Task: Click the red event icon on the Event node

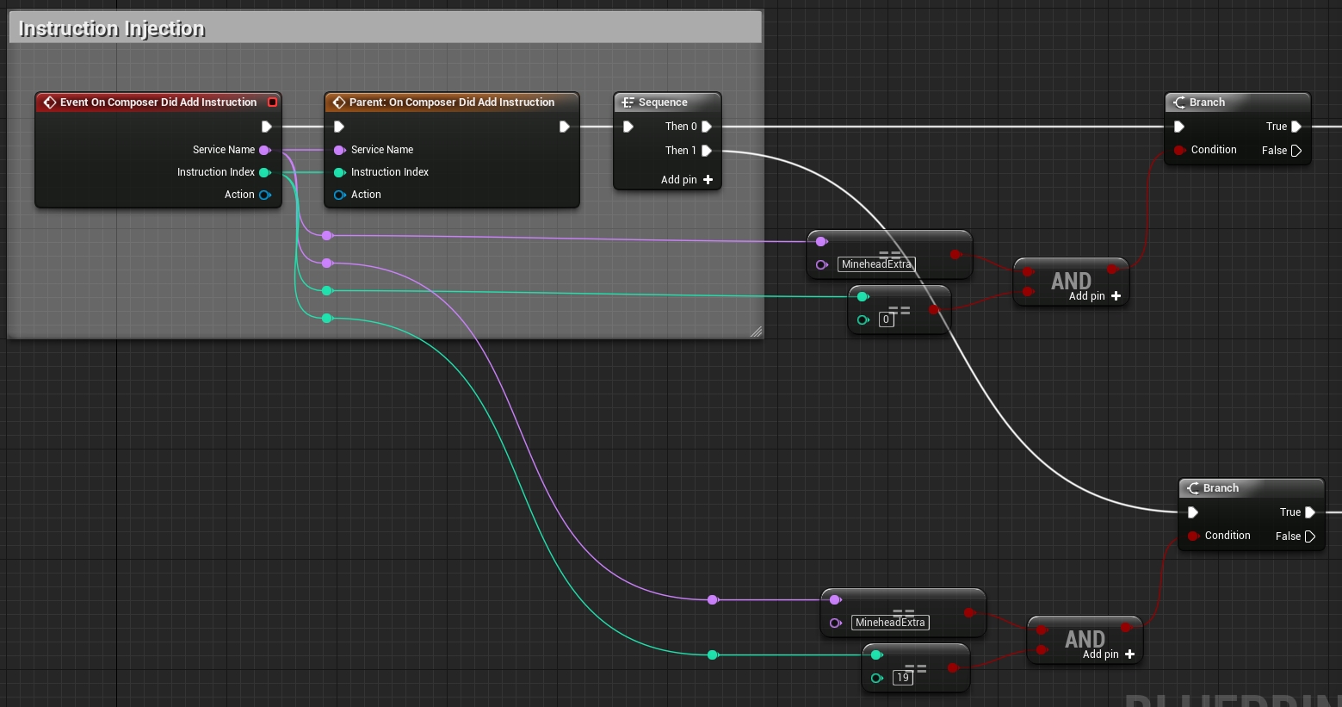Action: tap(49, 102)
